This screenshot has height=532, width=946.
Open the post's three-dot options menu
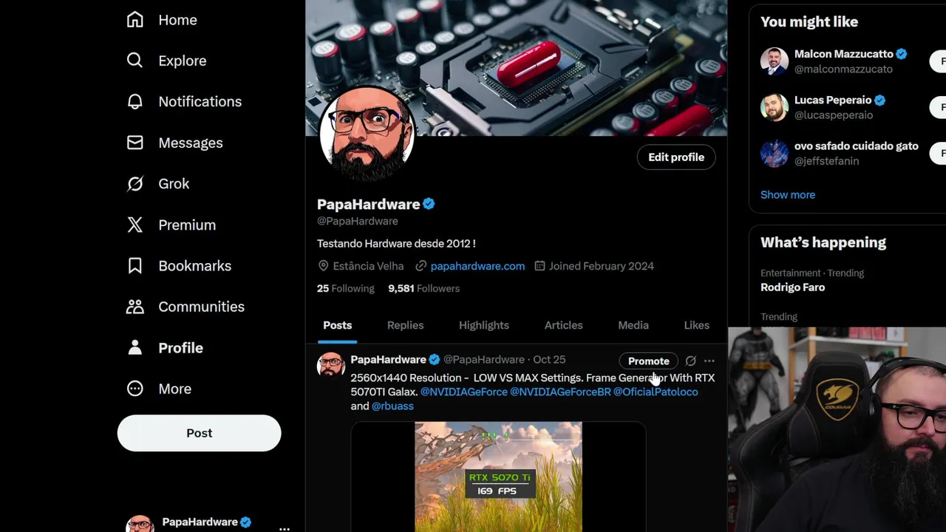709,361
